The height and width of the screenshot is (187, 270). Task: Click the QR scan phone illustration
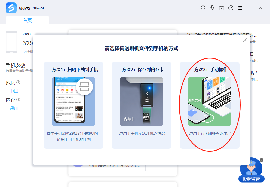point(73,101)
